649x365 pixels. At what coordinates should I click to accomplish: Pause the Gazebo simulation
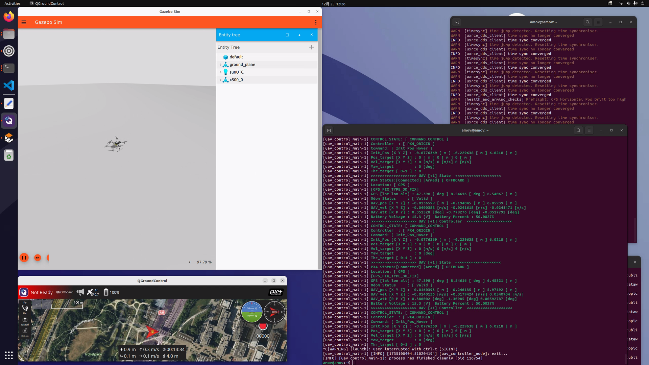coord(24,258)
